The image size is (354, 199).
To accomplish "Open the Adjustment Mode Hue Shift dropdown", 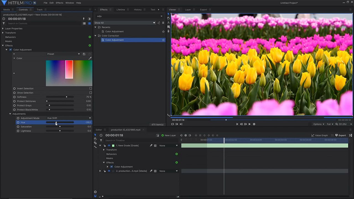I will click(69, 118).
